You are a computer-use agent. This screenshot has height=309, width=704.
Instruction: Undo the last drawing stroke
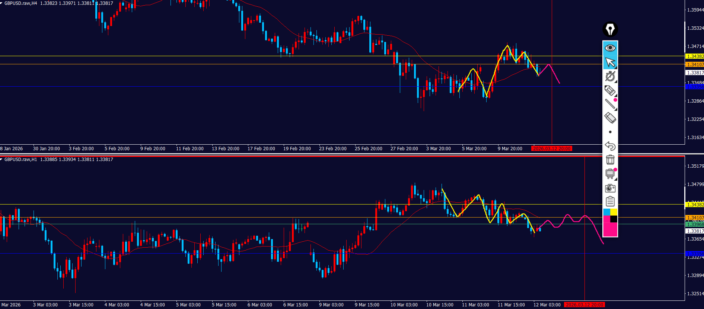pyautogui.click(x=610, y=146)
